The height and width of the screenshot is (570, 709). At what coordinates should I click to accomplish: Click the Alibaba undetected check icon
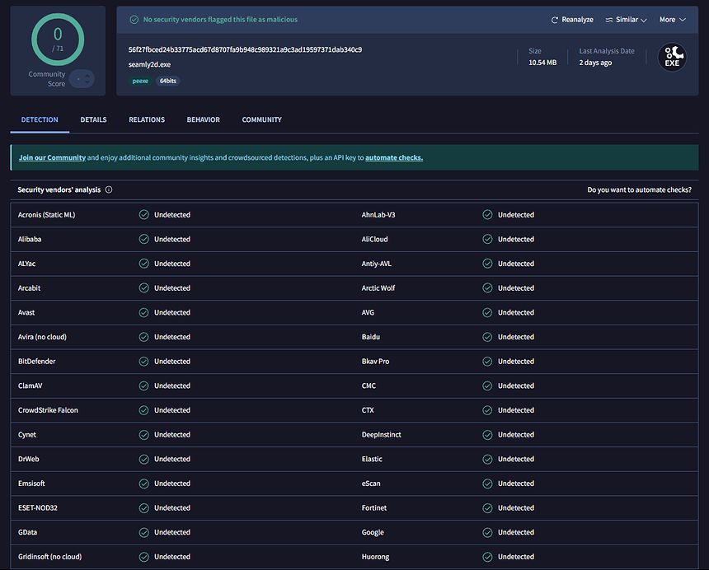point(143,239)
